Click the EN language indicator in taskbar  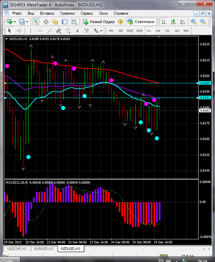(x=161, y=260)
